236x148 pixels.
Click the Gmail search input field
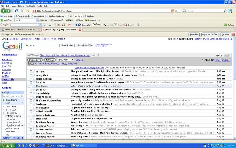(42, 46)
